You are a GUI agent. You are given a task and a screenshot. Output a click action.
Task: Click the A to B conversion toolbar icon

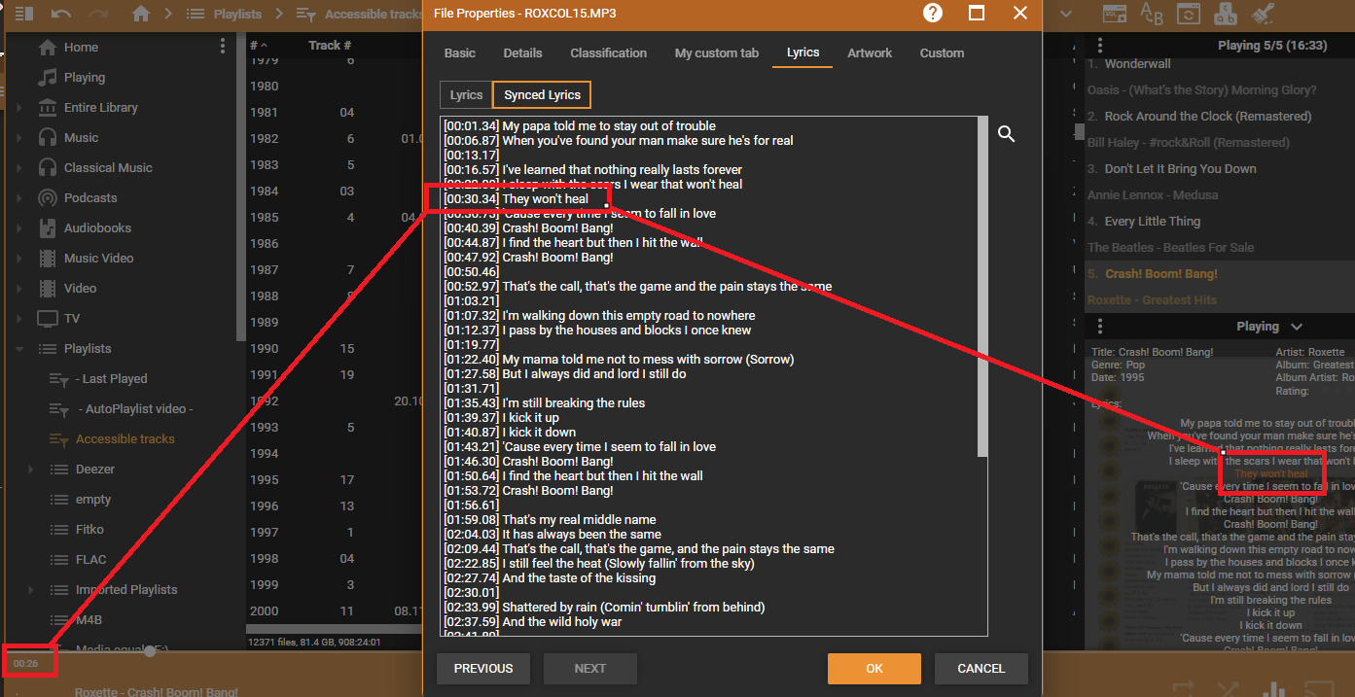(x=1151, y=14)
